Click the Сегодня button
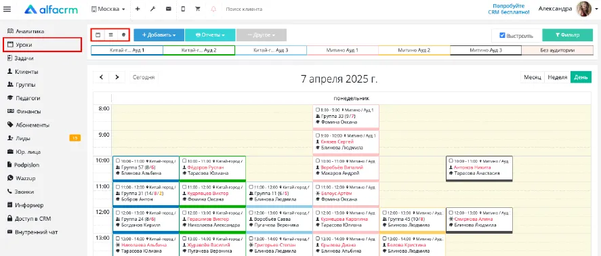 point(144,77)
